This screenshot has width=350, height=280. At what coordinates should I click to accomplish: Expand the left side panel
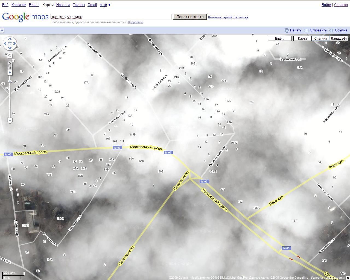pyautogui.click(x=2, y=30)
